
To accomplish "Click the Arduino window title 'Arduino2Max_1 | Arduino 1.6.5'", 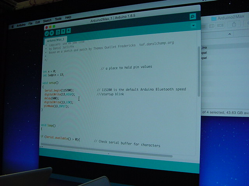I will point(113,18).
